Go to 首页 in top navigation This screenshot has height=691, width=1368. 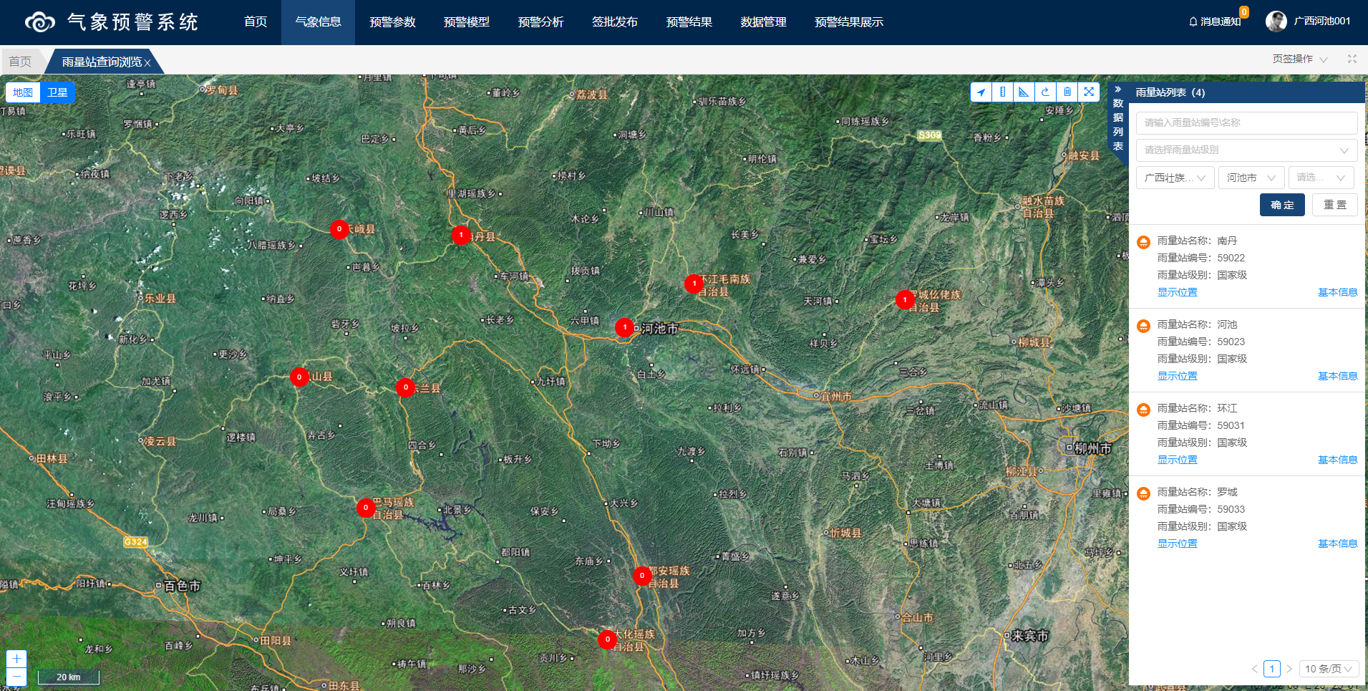[x=256, y=22]
